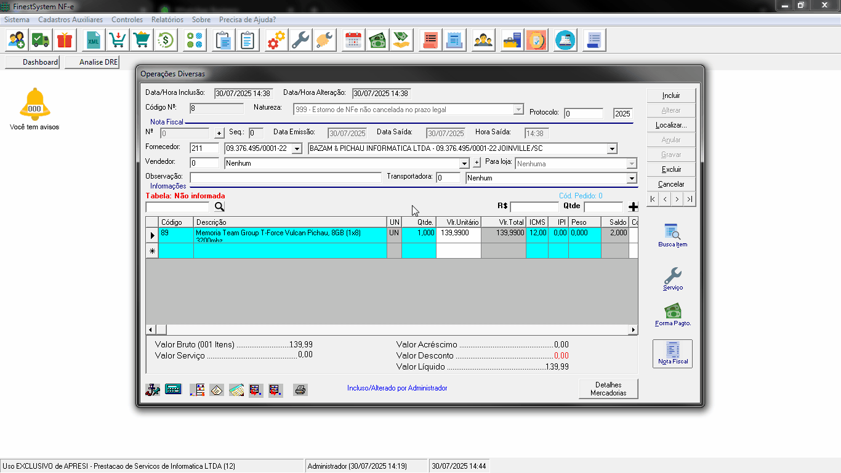This screenshot has height=473, width=841.
Task: Open the Relatórios menu
Action: 167,20
